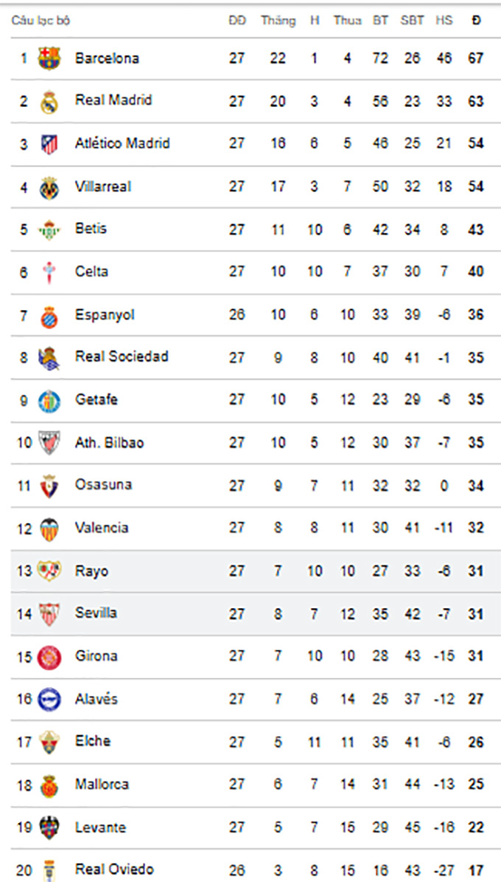Open the Real Sociedad team link

122,356
